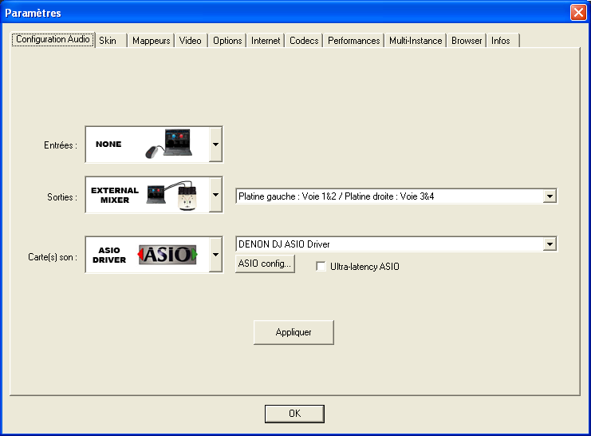Screen dimensions: 591x436
Task: Expand the Sorties image dropdown arrow
Action: point(215,195)
